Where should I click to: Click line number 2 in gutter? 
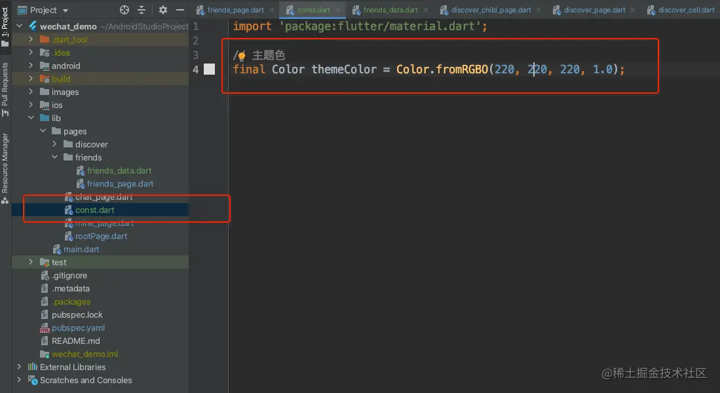click(x=196, y=41)
